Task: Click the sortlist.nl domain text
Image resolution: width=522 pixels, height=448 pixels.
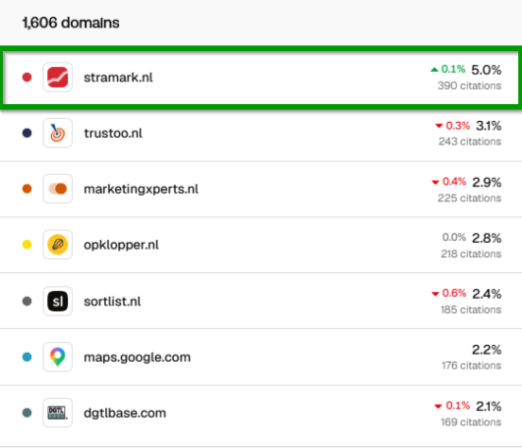Action: coord(112,302)
